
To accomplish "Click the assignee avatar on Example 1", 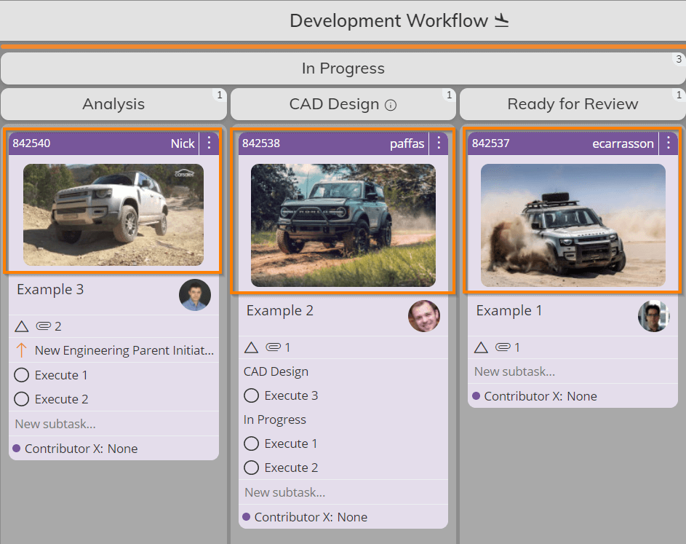I will coord(653,316).
